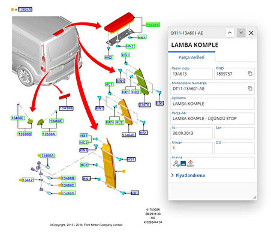Viewport: 271px width, 237px height.
Task: Select the HX1 label left of 13404B
Action: [110, 122]
